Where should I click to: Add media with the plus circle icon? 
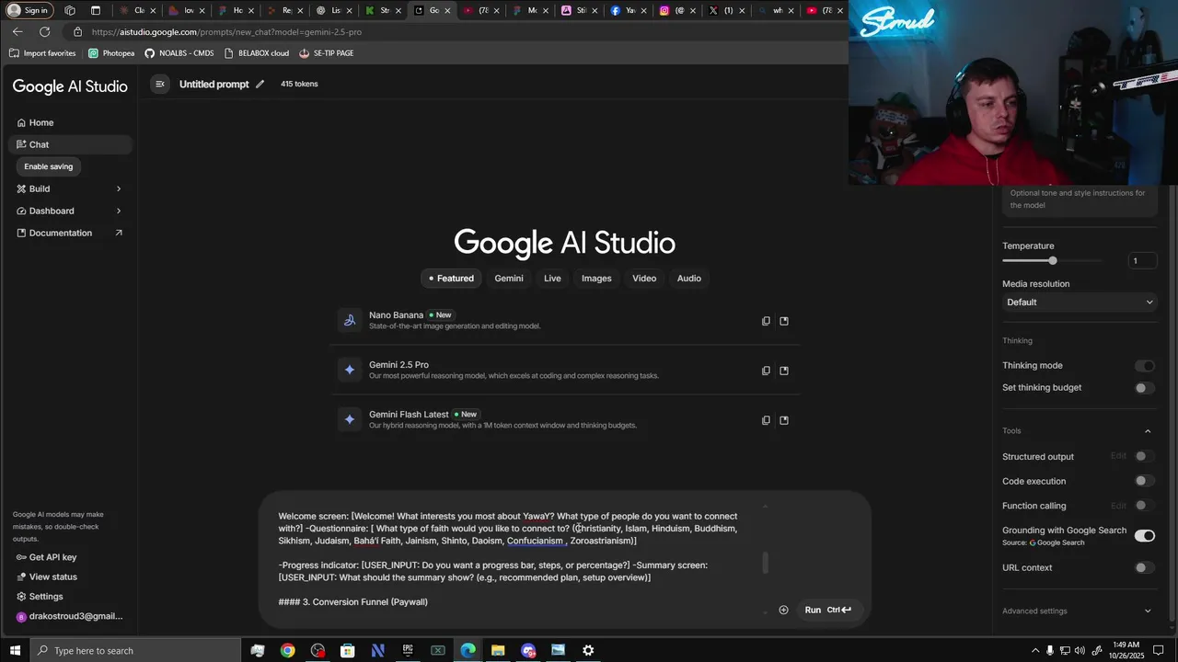pos(783,610)
